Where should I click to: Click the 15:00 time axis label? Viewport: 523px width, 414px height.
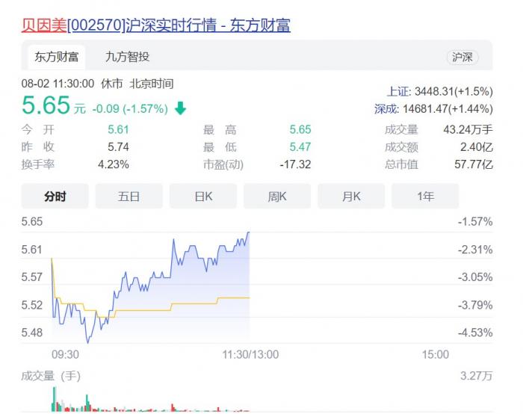(x=436, y=354)
